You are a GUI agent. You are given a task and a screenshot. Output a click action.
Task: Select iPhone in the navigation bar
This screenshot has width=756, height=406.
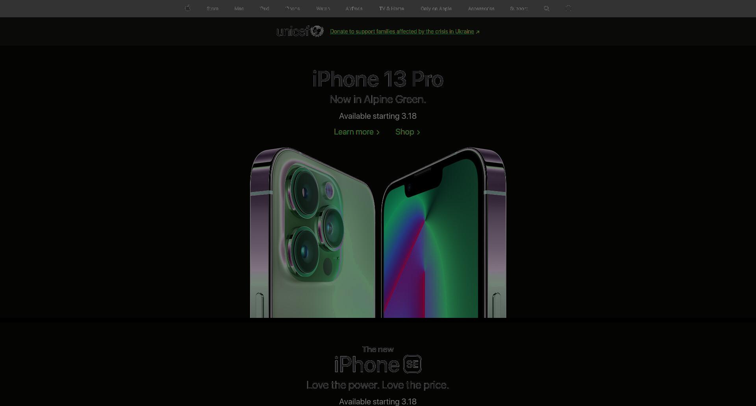tap(293, 9)
